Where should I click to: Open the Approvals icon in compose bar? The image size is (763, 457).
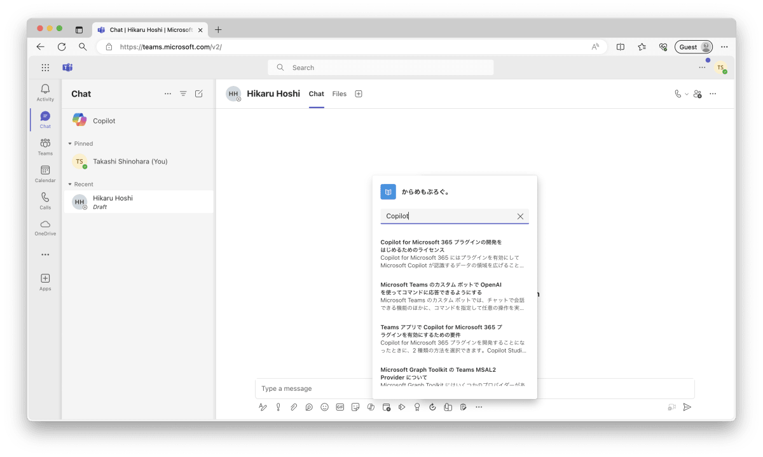coord(432,407)
